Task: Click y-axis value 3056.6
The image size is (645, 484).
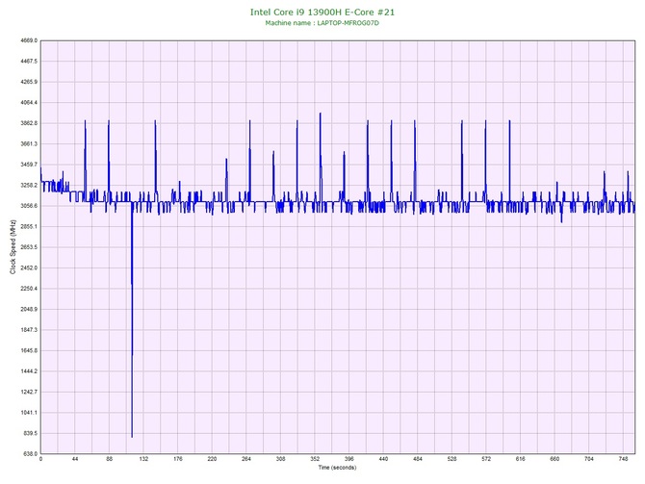Action: [29, 206]
